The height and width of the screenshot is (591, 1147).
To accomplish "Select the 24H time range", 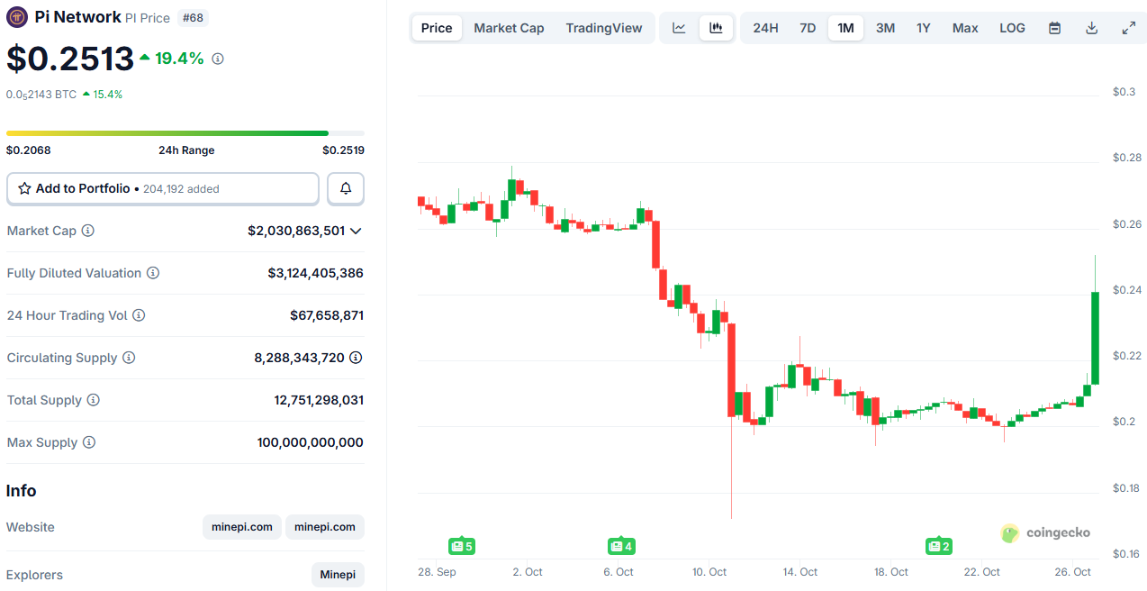I will pyautogui.click(x=765, y=28).
